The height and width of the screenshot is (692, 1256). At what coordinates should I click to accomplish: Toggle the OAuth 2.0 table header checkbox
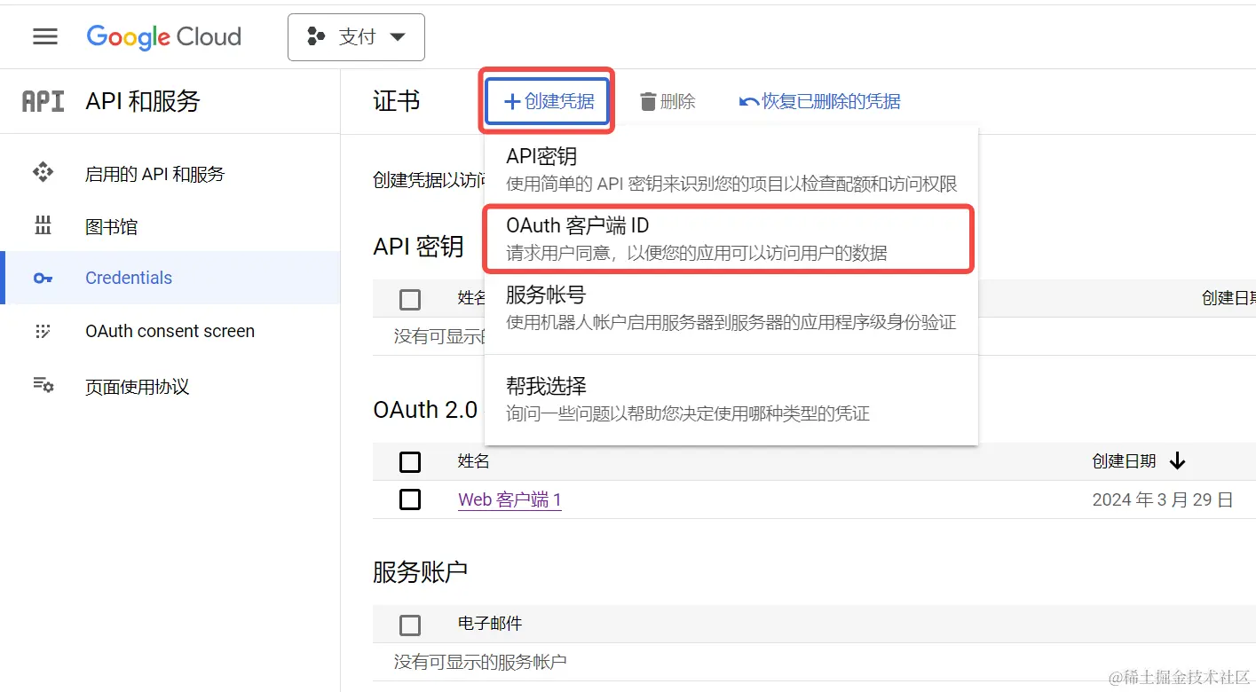(410, 462)
